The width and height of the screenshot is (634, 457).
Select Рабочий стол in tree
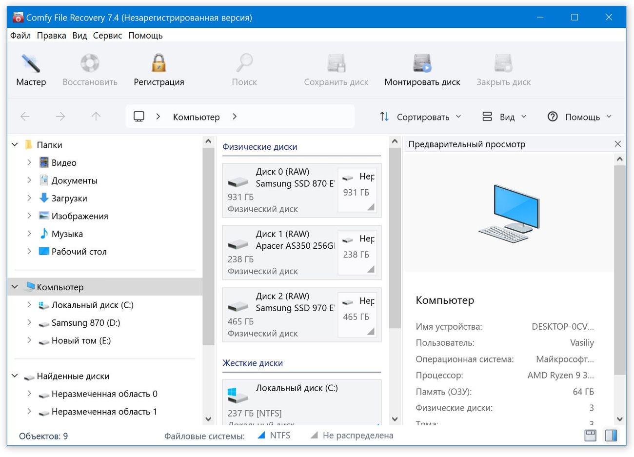coord(79,252)
